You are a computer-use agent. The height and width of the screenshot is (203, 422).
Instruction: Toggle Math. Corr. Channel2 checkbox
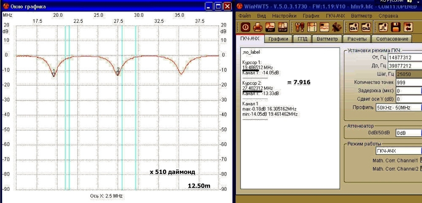pyautogui.click(x=420, y=169)
